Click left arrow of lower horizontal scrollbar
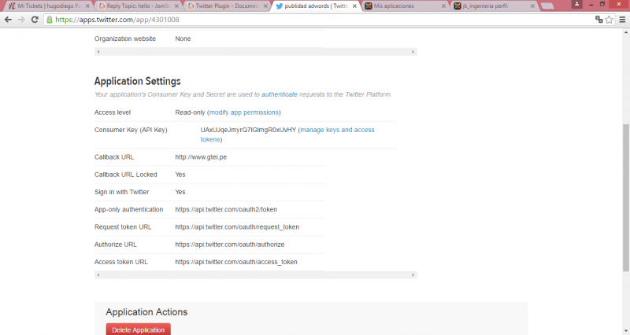Viewport: 630px width, 335px height. (x=98, y=274)
